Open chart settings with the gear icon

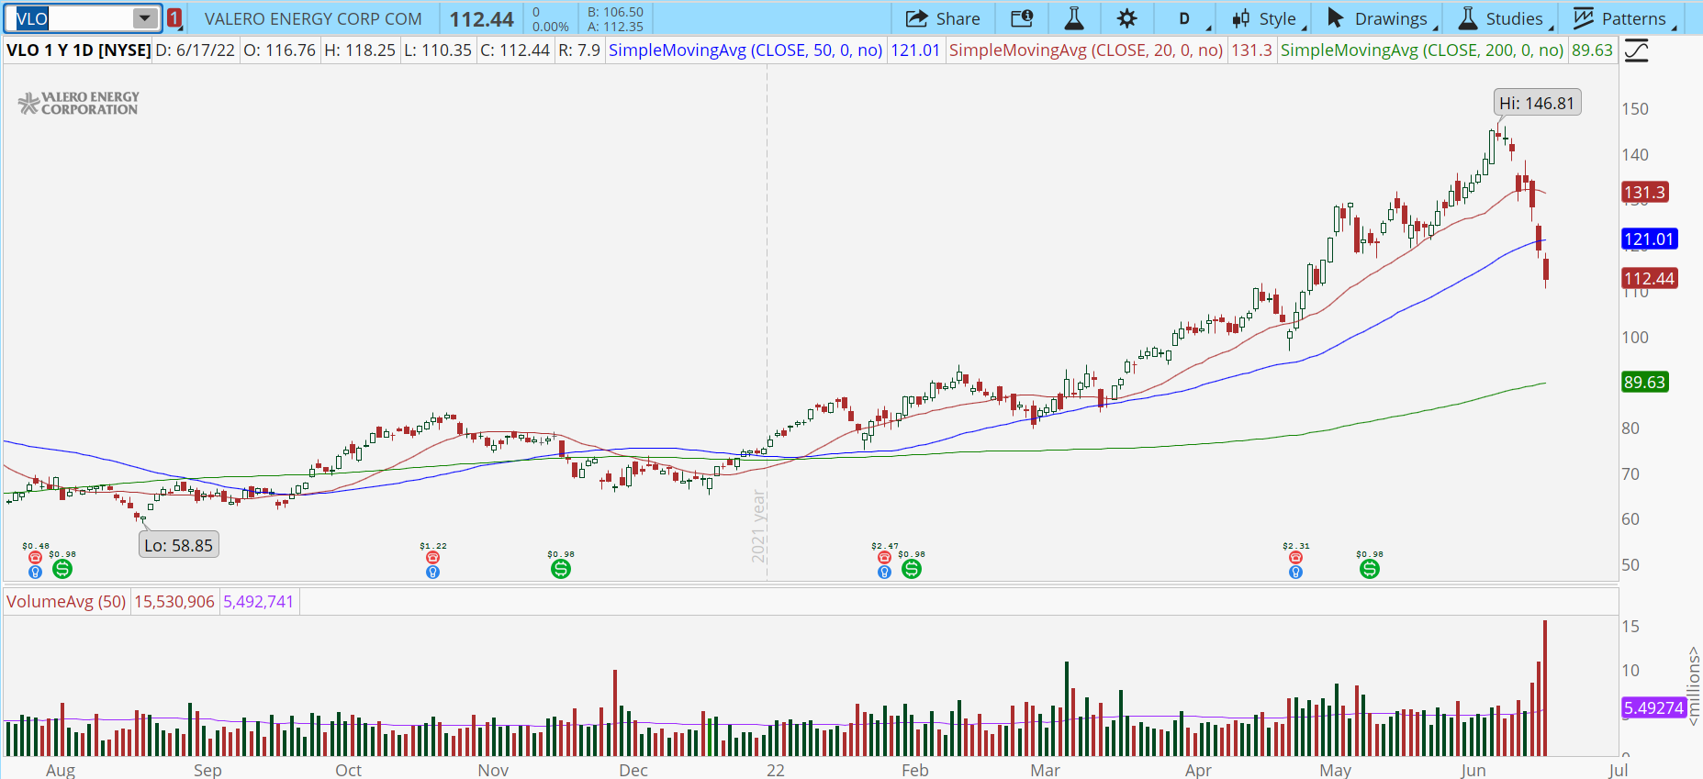click(x=1127, y=18)
